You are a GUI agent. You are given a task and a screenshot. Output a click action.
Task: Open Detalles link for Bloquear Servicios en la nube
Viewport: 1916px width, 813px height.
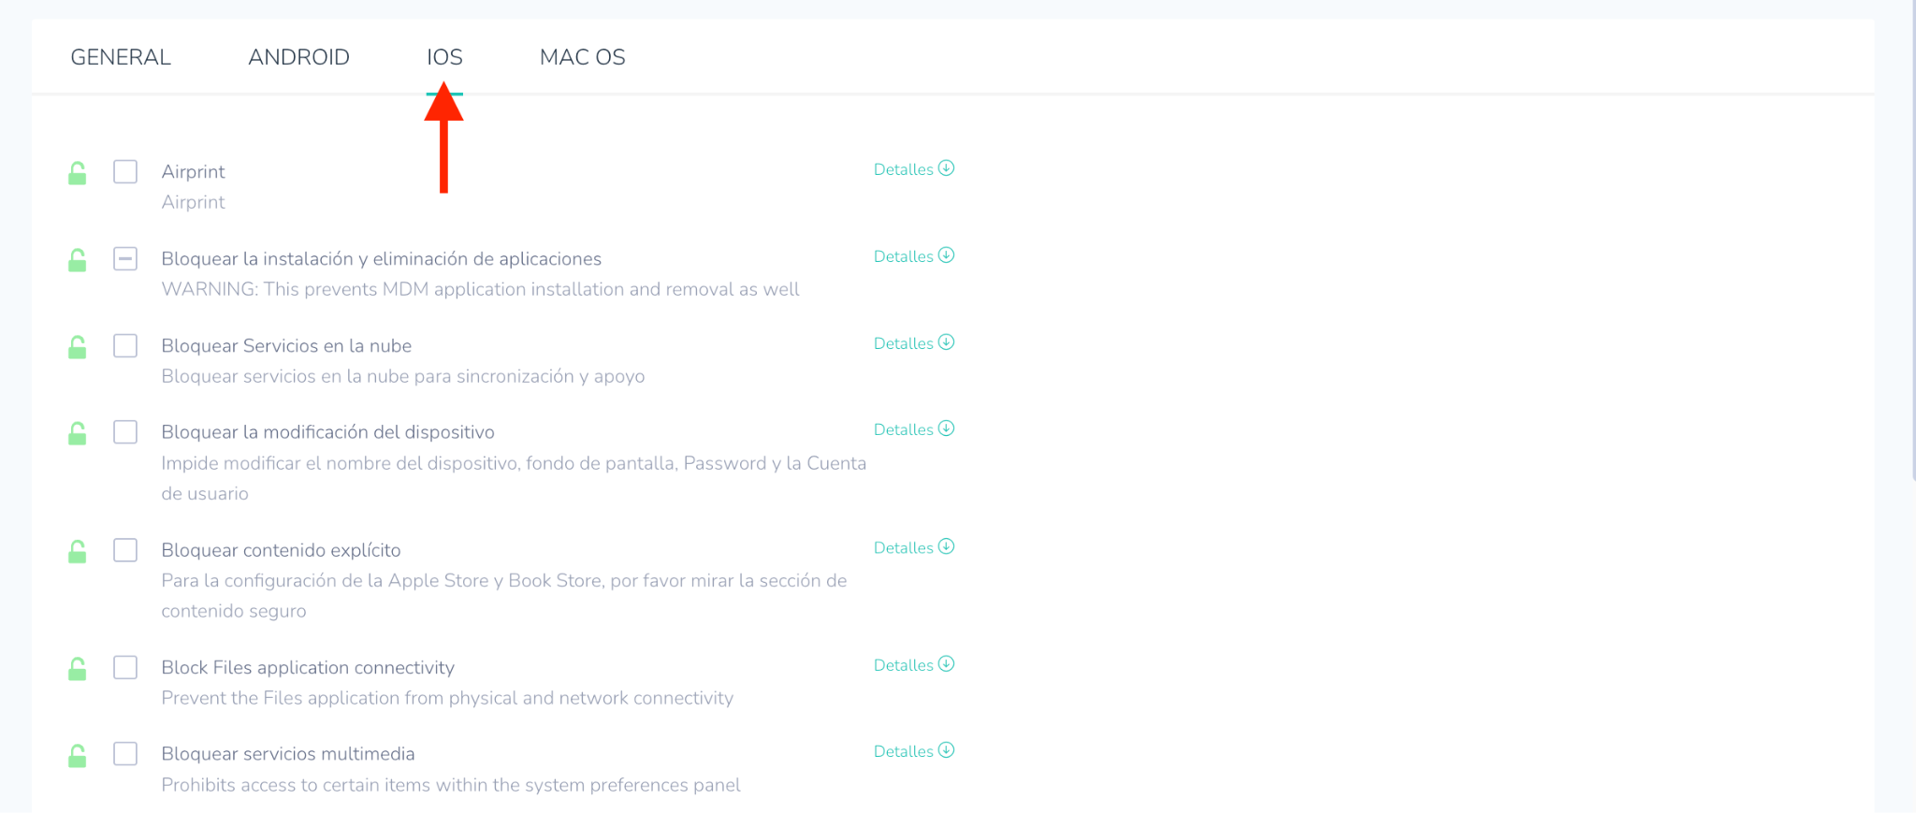(x=904, y=343)
